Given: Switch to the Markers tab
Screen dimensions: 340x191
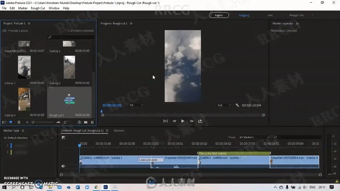Looking at the screenshot, I should 119,131.
